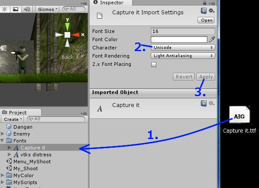Toggle scene skybox image icon
The width and height of the screenshot is (259, 188).
pyautogui.click(x=16, y=9)
